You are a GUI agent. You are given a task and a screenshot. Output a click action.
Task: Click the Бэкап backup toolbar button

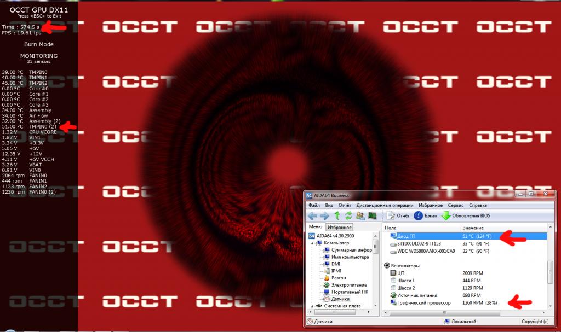point(425,215)
